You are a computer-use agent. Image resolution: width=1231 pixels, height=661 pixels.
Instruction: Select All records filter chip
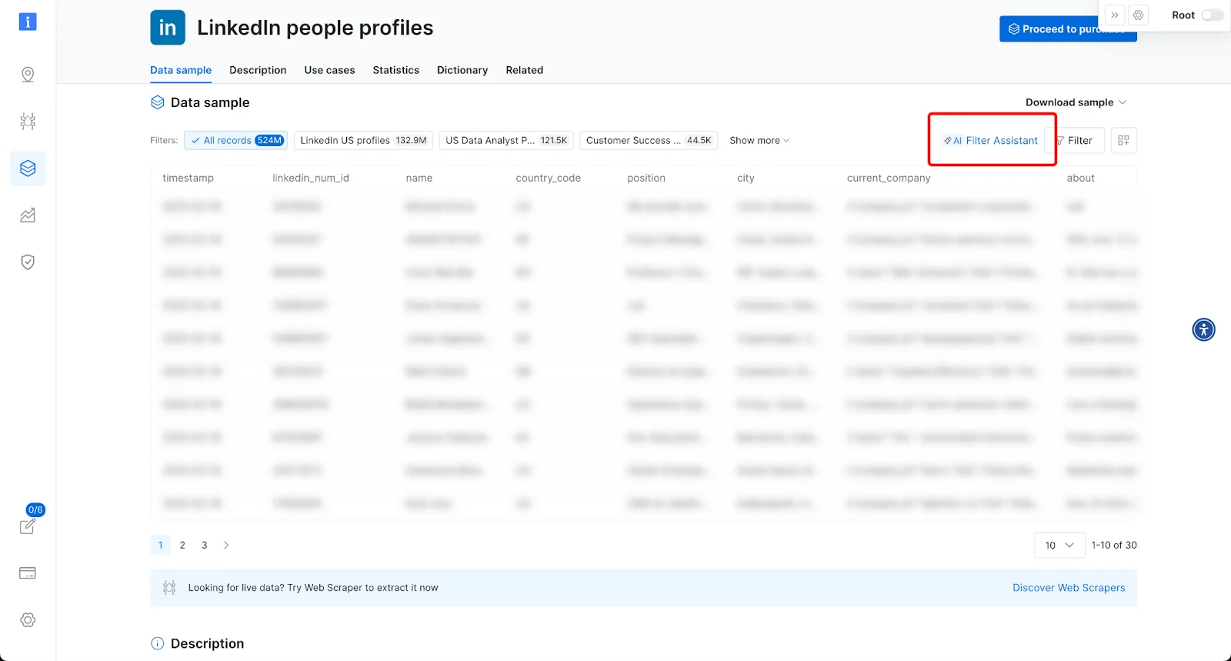coord(236,140)
